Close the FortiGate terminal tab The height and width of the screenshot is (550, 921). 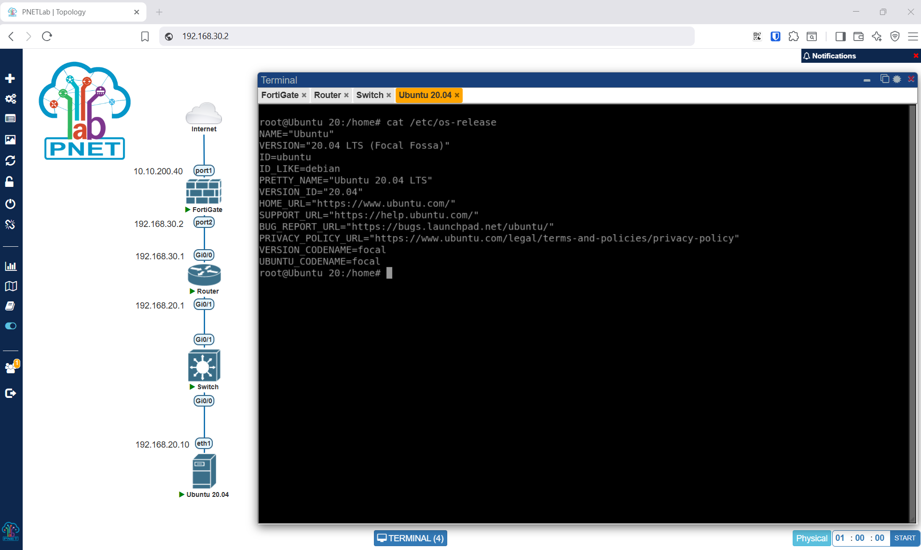tap(304, 96)
